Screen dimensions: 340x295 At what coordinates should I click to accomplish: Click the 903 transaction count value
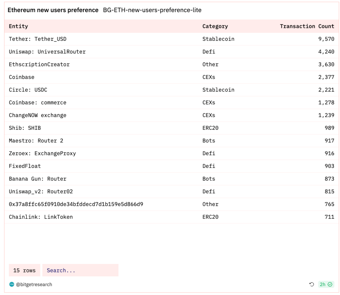329,166
